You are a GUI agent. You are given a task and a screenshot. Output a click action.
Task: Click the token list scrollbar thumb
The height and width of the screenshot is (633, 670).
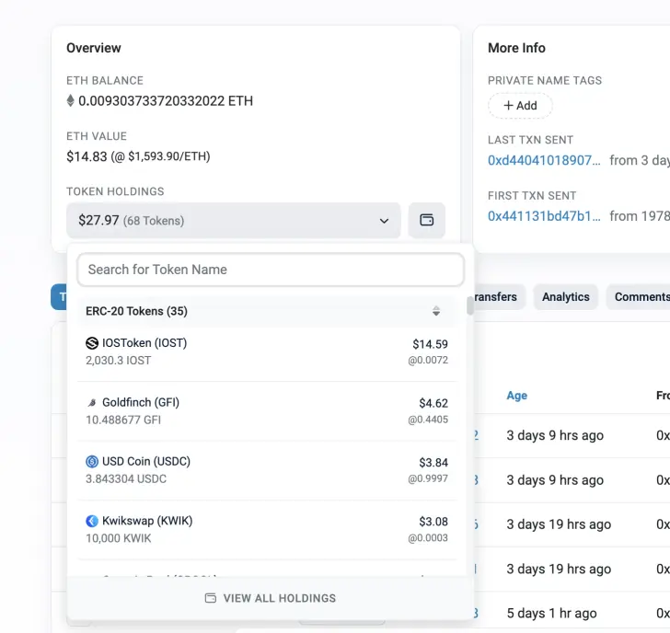[470, 305]
